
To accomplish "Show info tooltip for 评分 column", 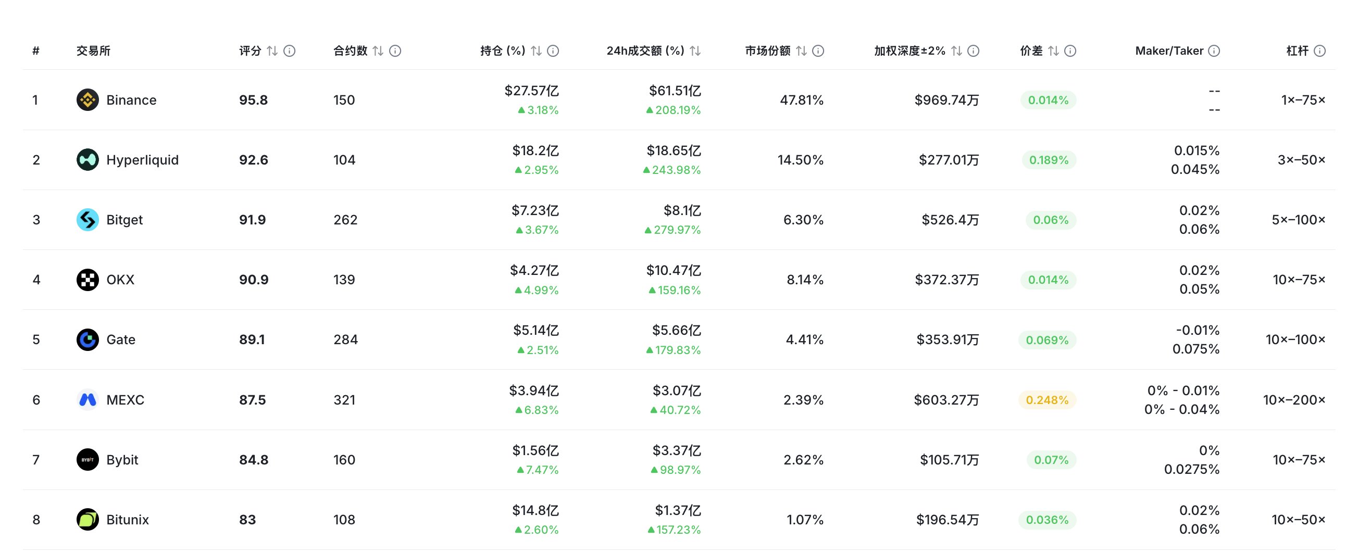I will point(290,51).
